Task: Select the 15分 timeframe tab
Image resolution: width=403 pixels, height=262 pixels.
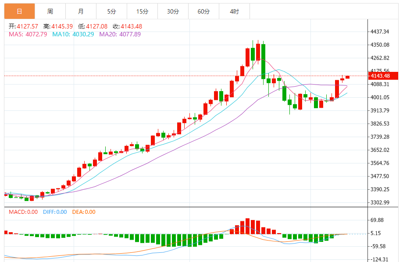Action: 142,11
